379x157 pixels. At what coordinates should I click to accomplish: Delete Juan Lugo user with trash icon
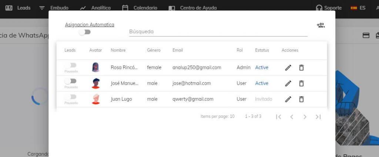pos(301,99)
